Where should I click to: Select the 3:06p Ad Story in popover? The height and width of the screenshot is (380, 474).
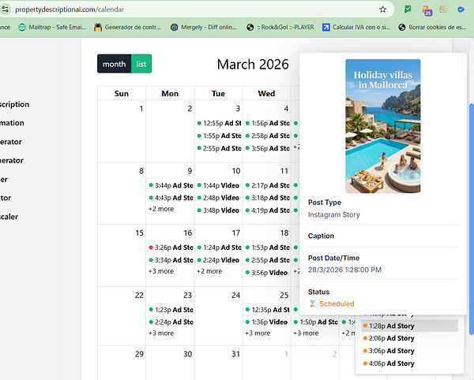point(409,351)
